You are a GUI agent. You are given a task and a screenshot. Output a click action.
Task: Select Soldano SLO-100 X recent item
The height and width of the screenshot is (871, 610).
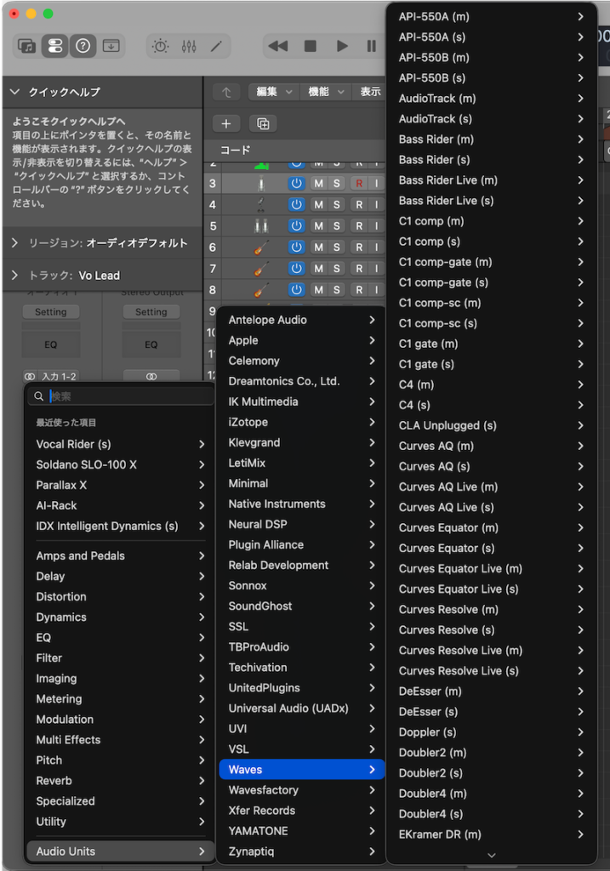tap(120, 464)
